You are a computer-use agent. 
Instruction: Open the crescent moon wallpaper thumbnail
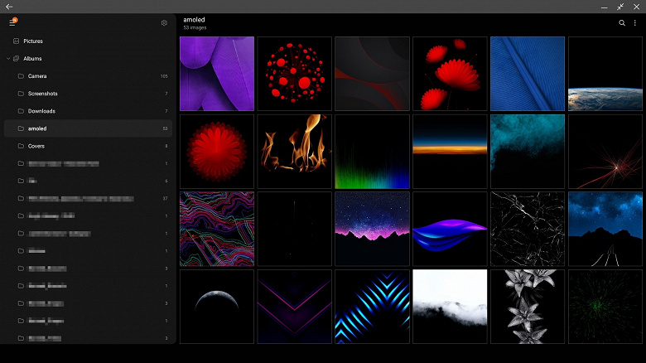[217, 306]
